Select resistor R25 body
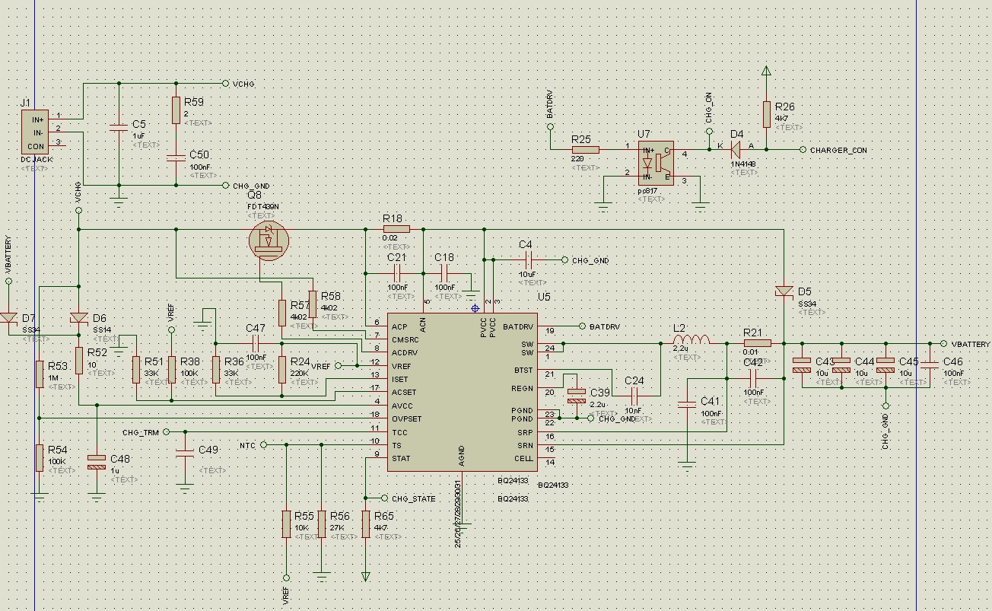Screen dimensions: 992x611 pos(585,150)
